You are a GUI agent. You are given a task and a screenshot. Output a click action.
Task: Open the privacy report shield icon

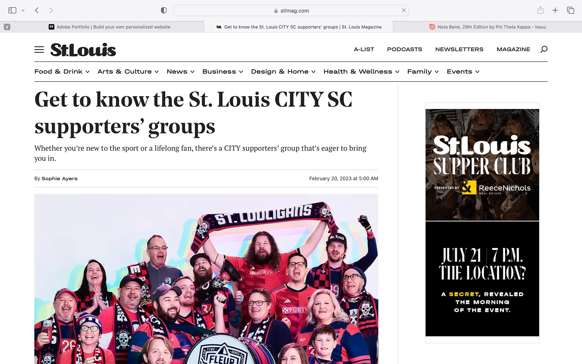click(x=164, y=10)
